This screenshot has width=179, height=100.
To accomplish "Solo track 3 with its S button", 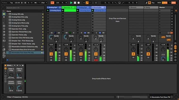I will (x=81, y=57).
